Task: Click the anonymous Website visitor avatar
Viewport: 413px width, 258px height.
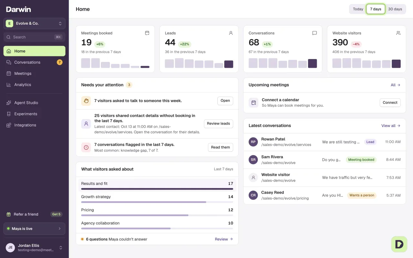Action: tap(253, 177)
